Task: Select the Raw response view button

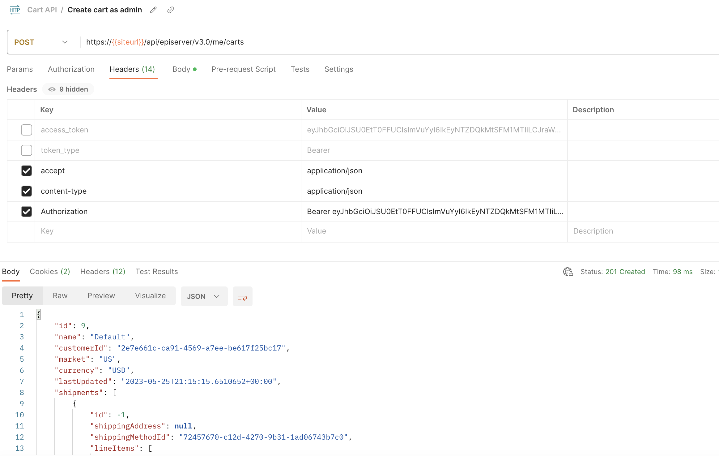Action: point(60,296)
